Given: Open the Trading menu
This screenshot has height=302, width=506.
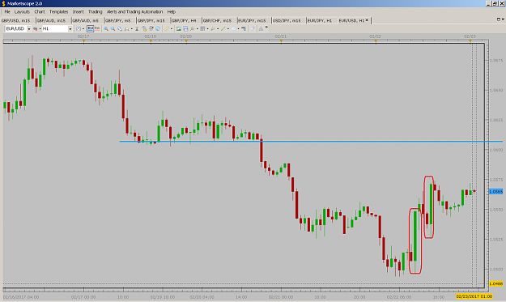Looking at the screenshot, I should click(x=96, y=11).
